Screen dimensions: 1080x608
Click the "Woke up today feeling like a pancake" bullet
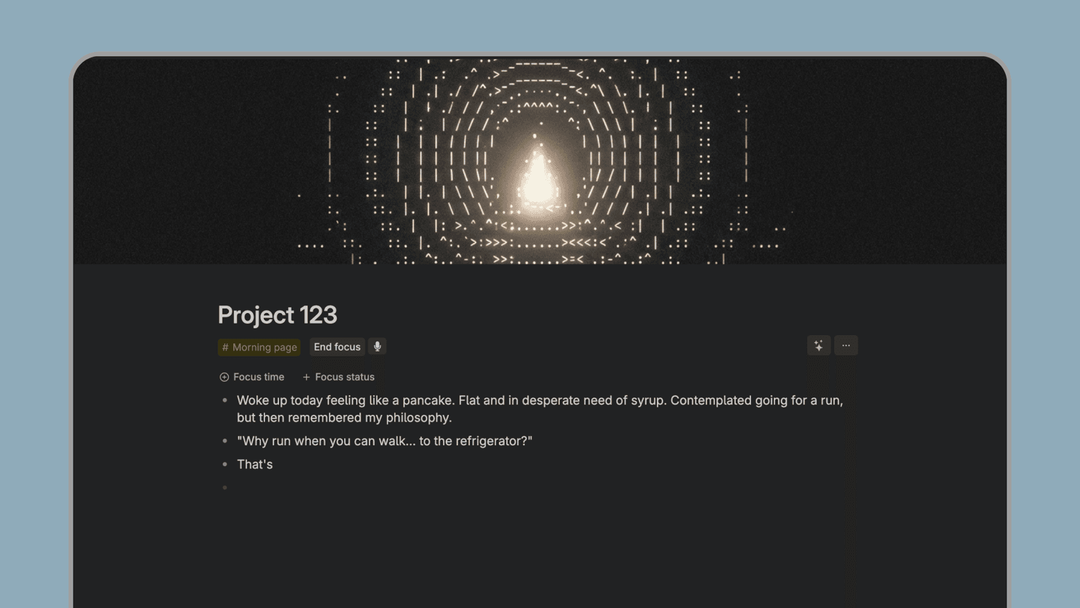(540, 409)
